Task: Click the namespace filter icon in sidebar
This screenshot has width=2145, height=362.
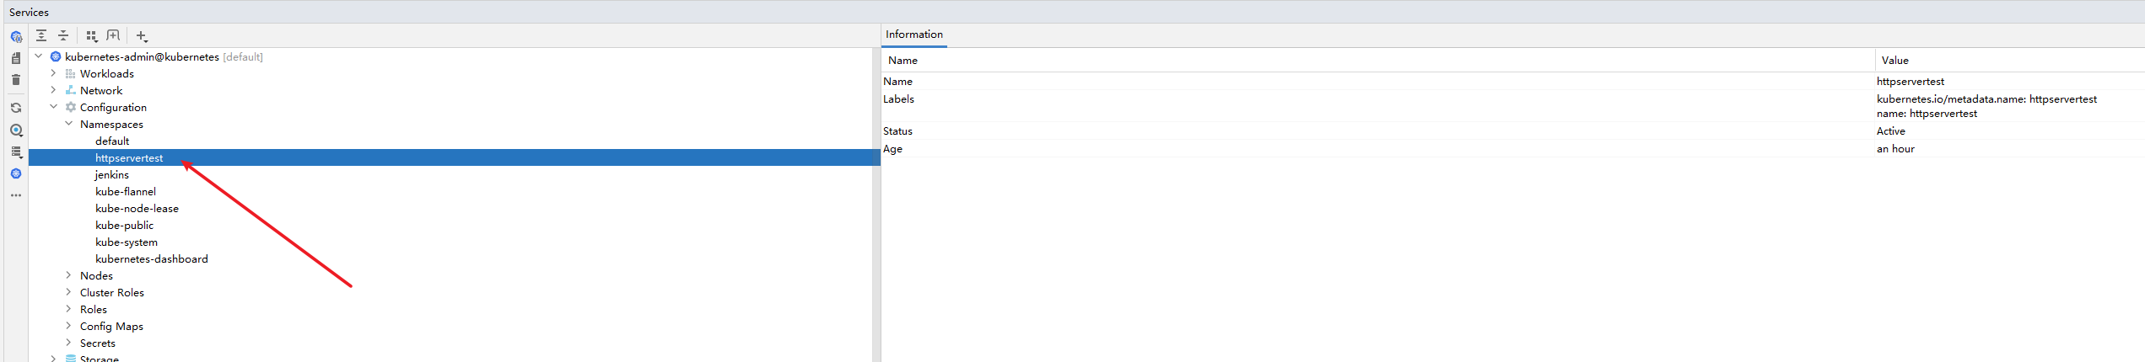Action: (x=16, y=130)
